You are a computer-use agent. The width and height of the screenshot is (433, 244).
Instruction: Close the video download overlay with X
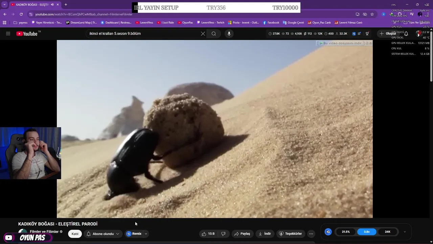pos(370,43)
